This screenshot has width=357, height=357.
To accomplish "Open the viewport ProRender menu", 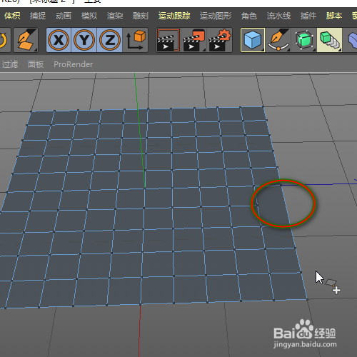I will tap(73, 64).
